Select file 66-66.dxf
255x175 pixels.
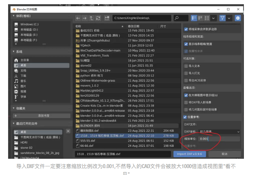point(127,146)
